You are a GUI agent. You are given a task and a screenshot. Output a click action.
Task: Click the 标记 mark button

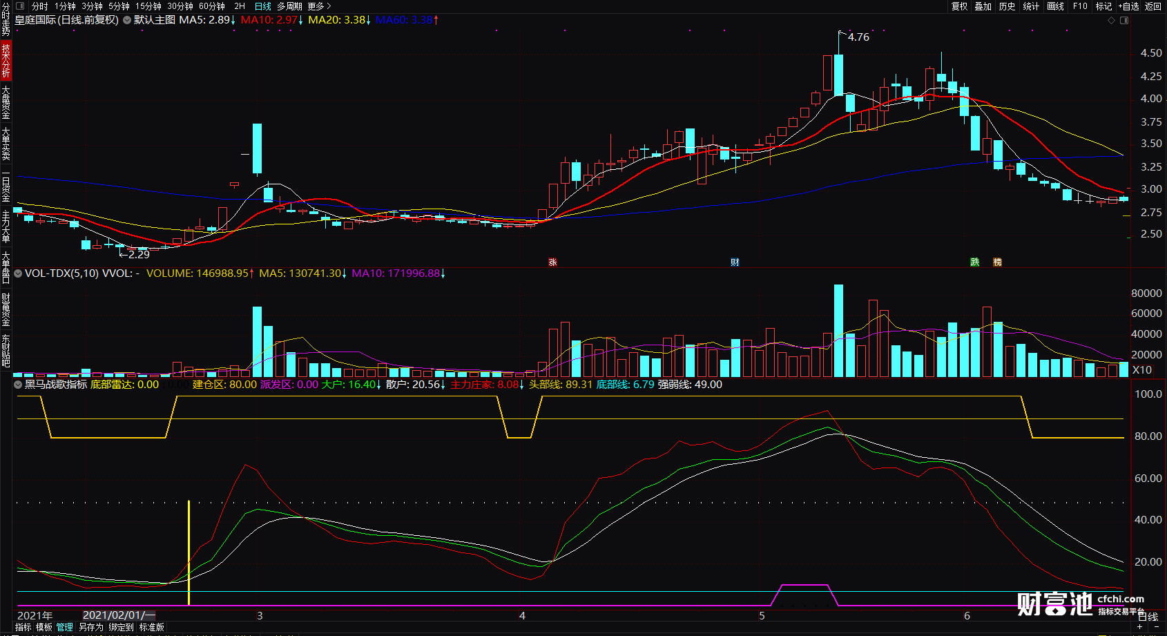[x=1104, y=6]
